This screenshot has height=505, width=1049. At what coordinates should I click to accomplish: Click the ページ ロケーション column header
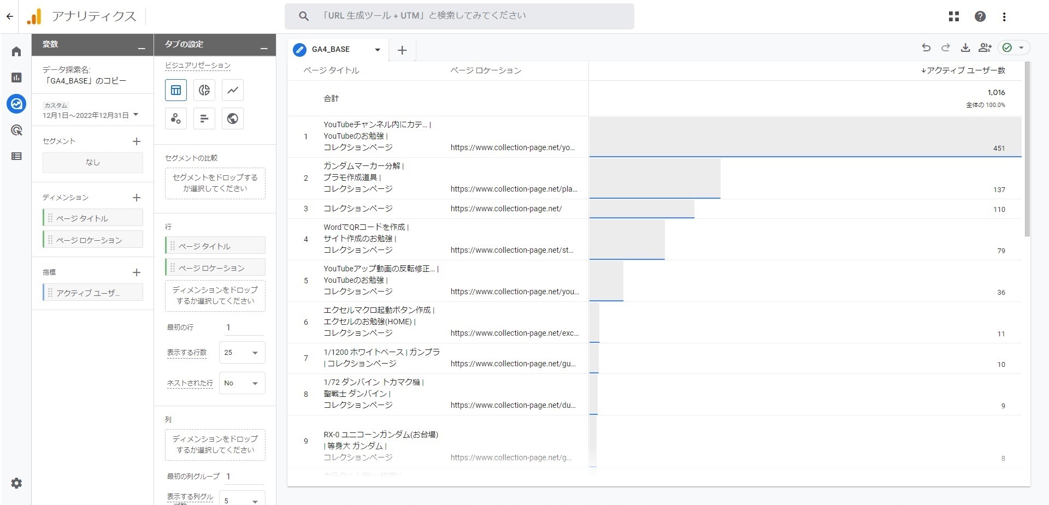click(486, 70)
